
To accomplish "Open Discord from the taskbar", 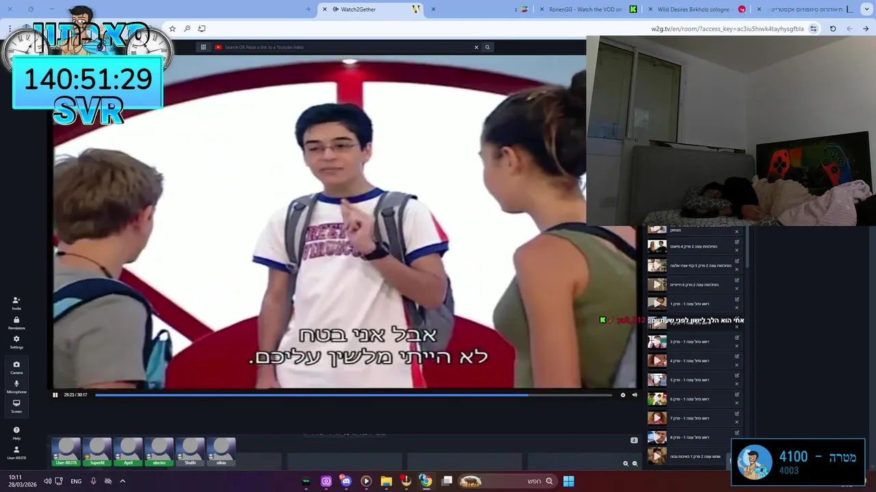I will (x=346, y=481).
